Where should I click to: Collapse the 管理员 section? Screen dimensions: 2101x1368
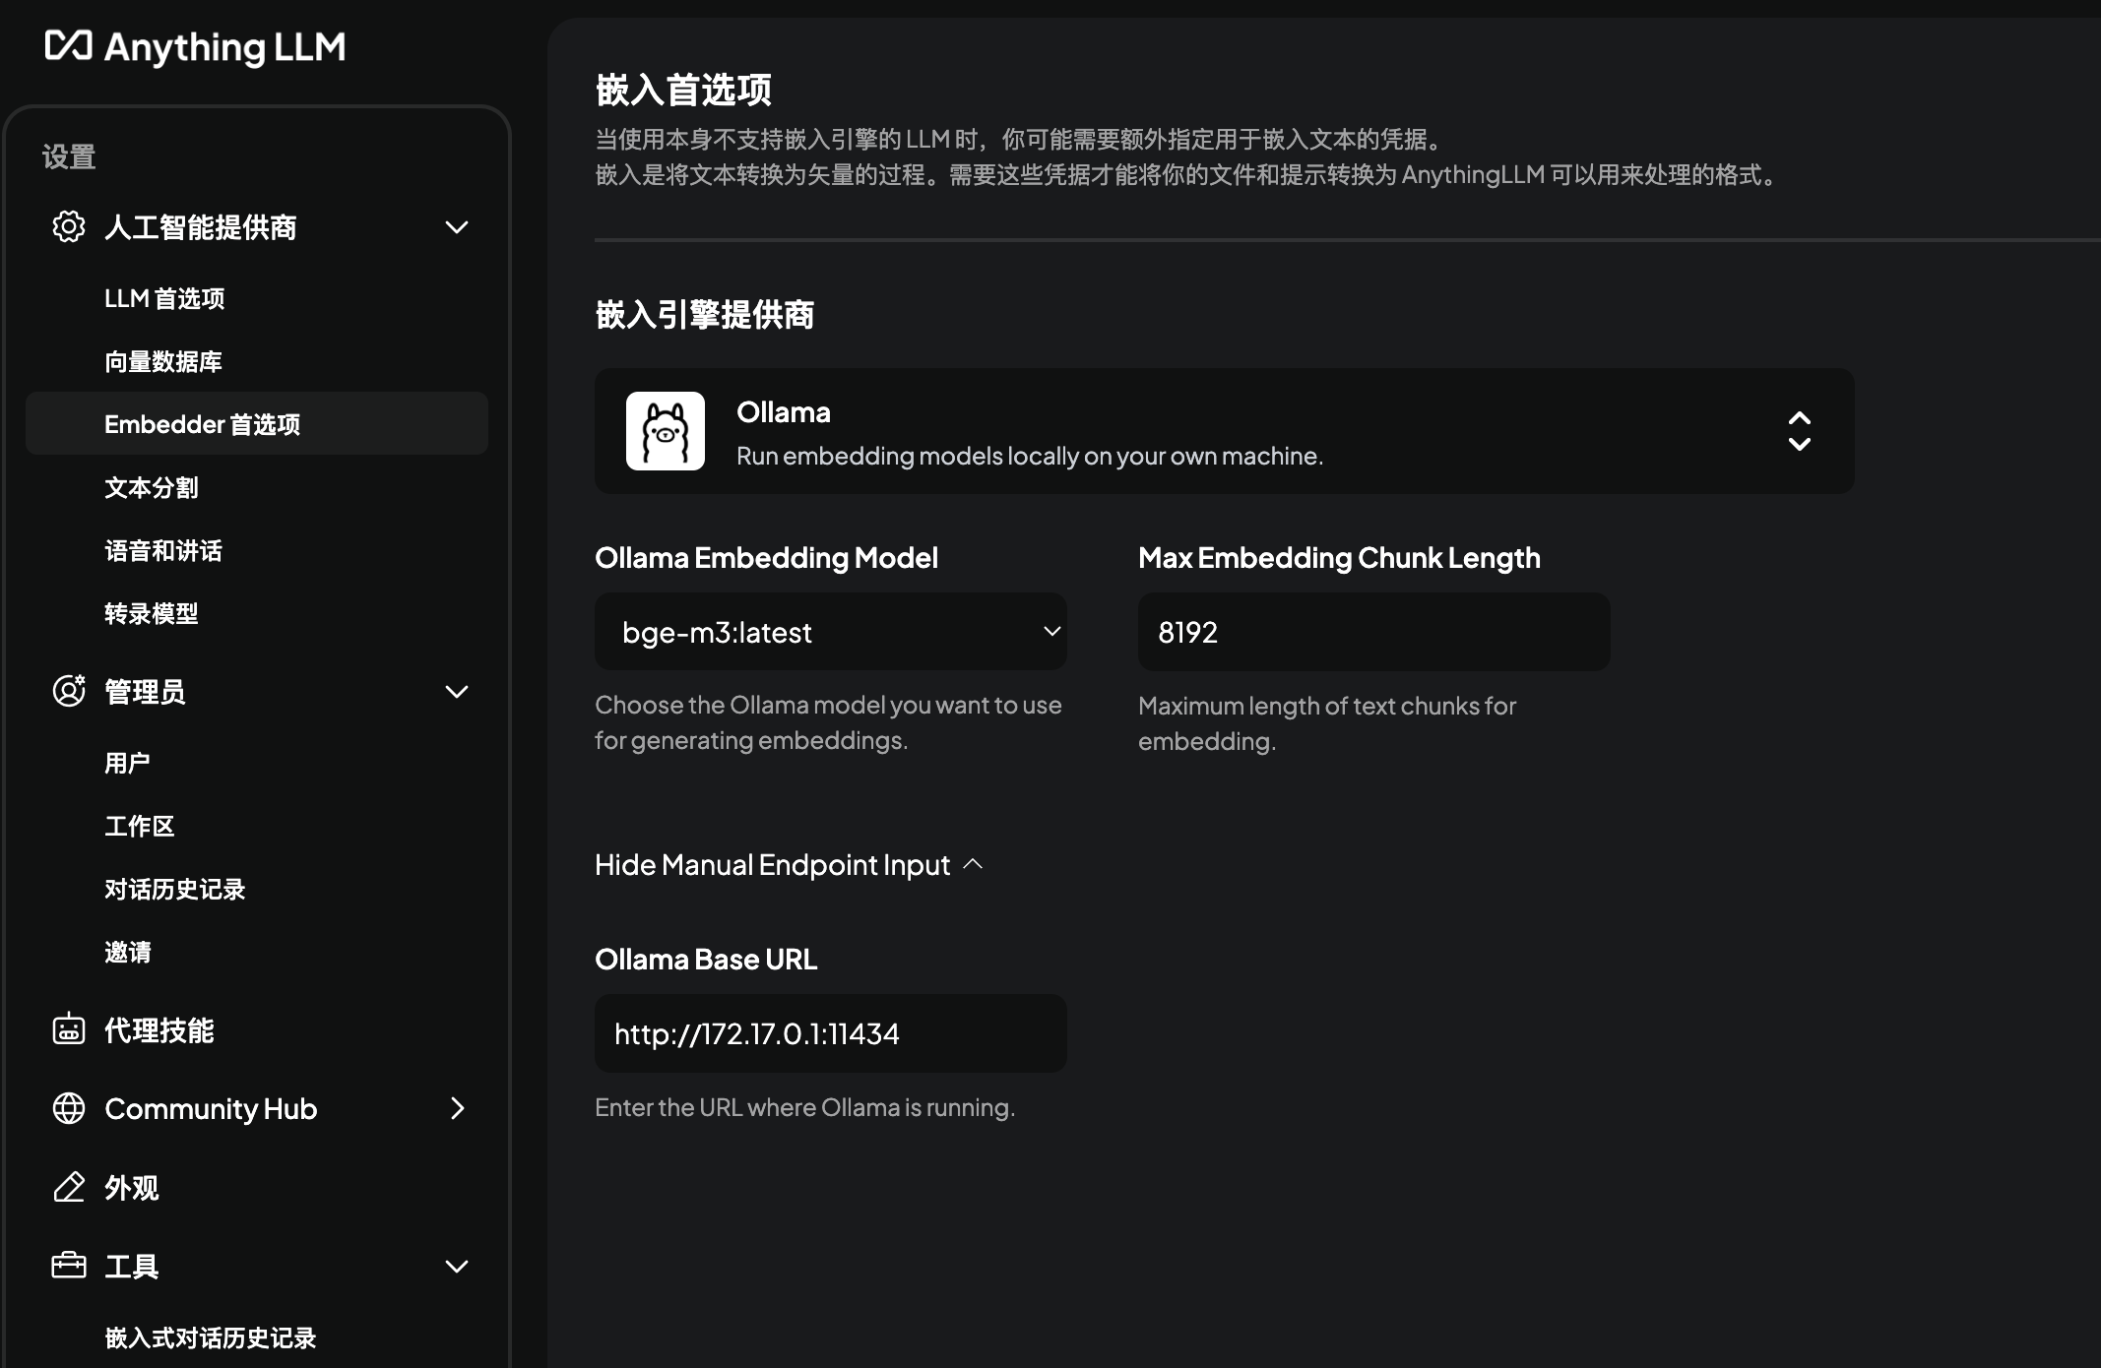point(456,691)
